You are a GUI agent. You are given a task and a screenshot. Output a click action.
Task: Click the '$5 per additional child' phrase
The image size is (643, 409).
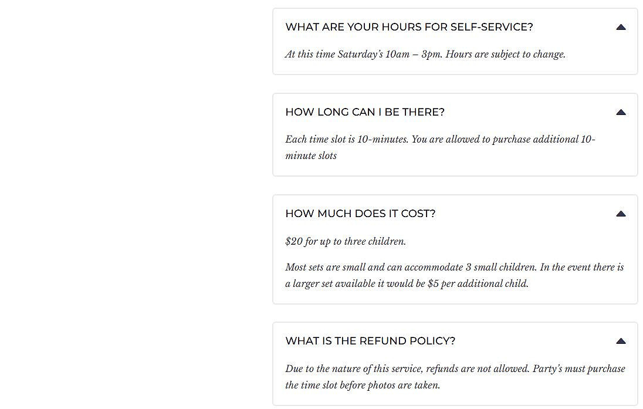[478, 284]
